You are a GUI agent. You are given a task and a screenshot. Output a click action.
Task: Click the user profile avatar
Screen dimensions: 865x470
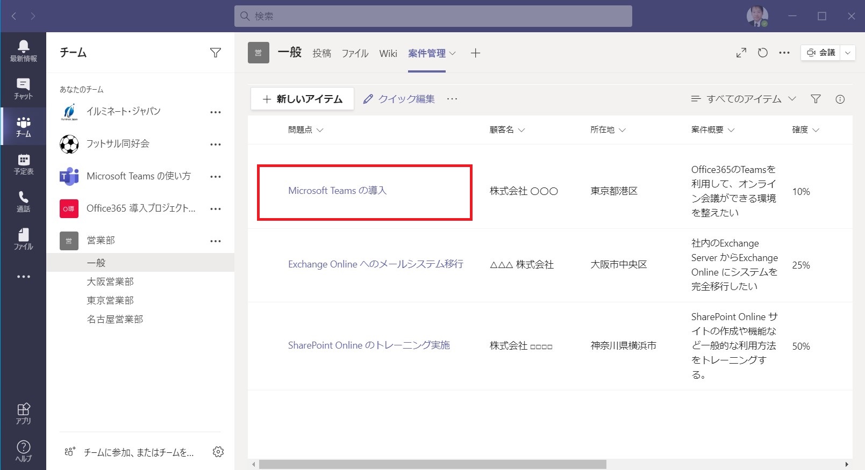[757, 16]
